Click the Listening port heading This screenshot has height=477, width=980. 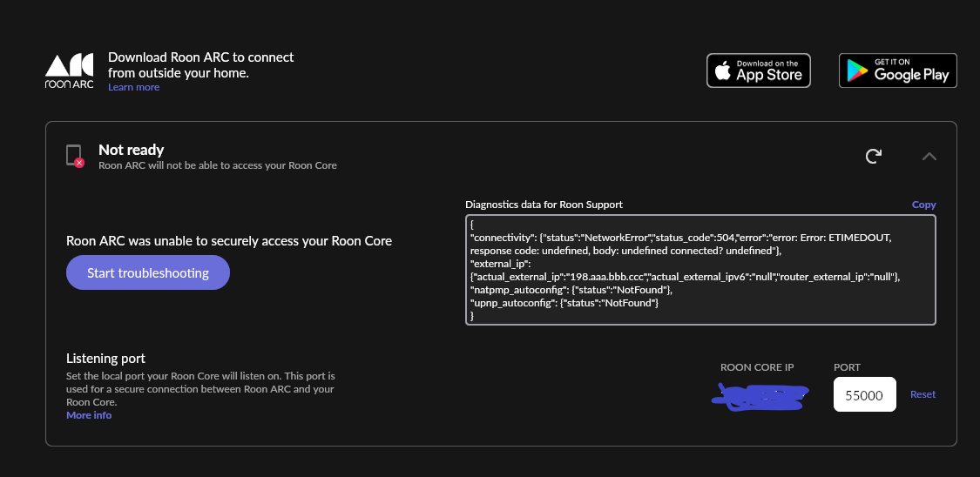coord(105,359)
